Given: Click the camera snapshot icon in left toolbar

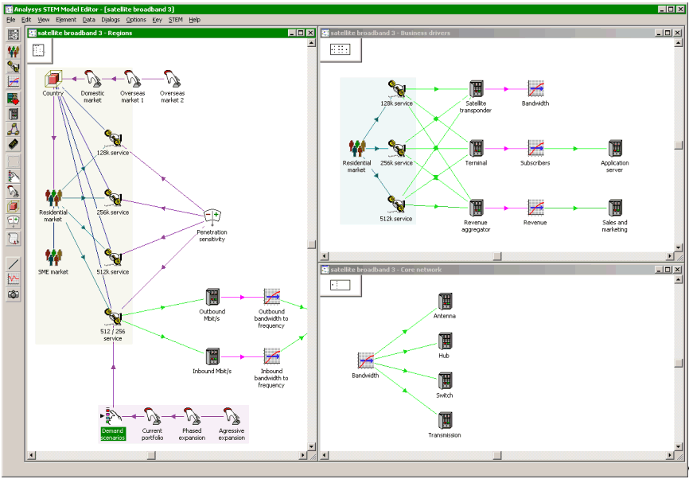Looking at the screenshot, I should [14, 294].
